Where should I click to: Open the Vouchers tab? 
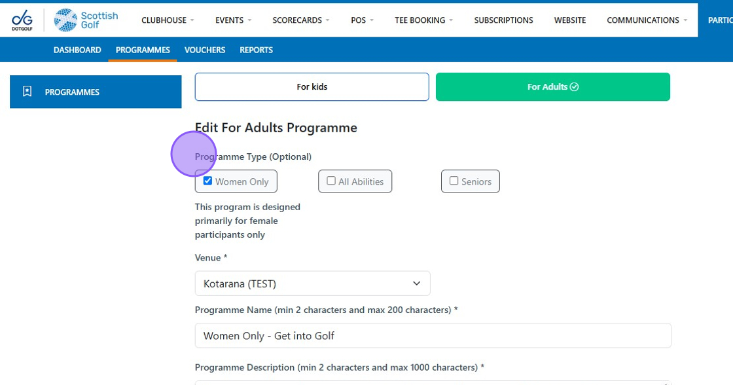[205, 50]
